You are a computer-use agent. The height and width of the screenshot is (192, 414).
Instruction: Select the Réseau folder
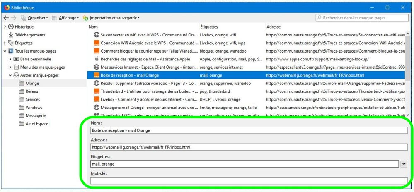coord(31,91)
